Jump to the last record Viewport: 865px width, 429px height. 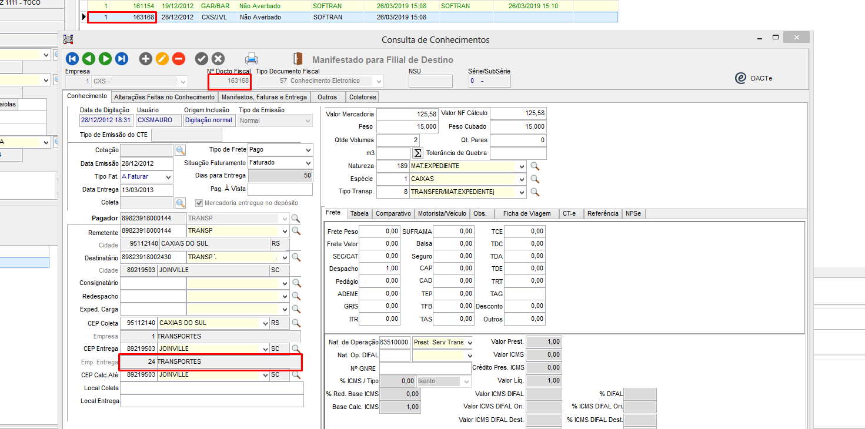122,59
